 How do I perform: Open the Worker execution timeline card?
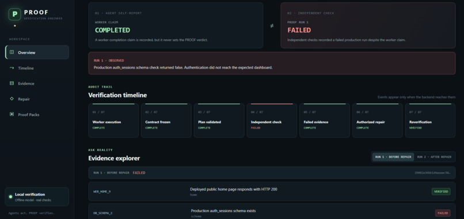[x=113, y=120]
